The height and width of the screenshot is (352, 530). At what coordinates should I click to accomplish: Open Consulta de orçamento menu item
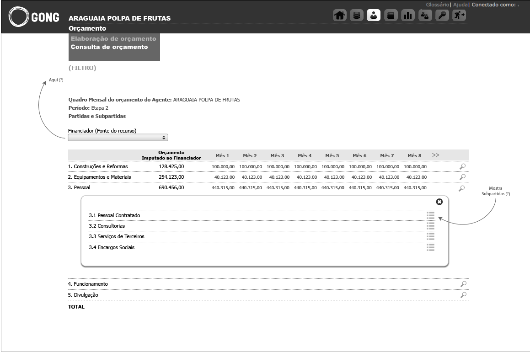[x=109, y=47]
